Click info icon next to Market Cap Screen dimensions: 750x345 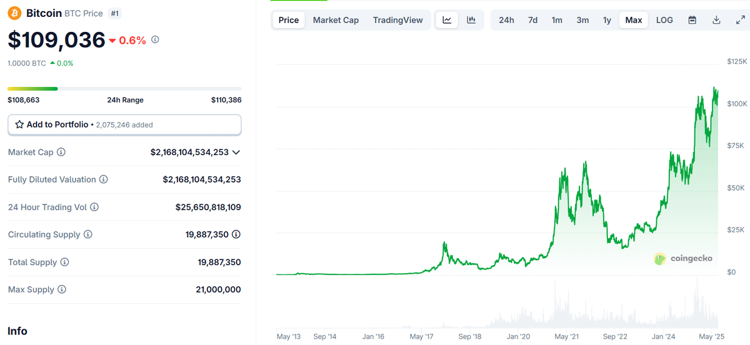coord(61,152)
